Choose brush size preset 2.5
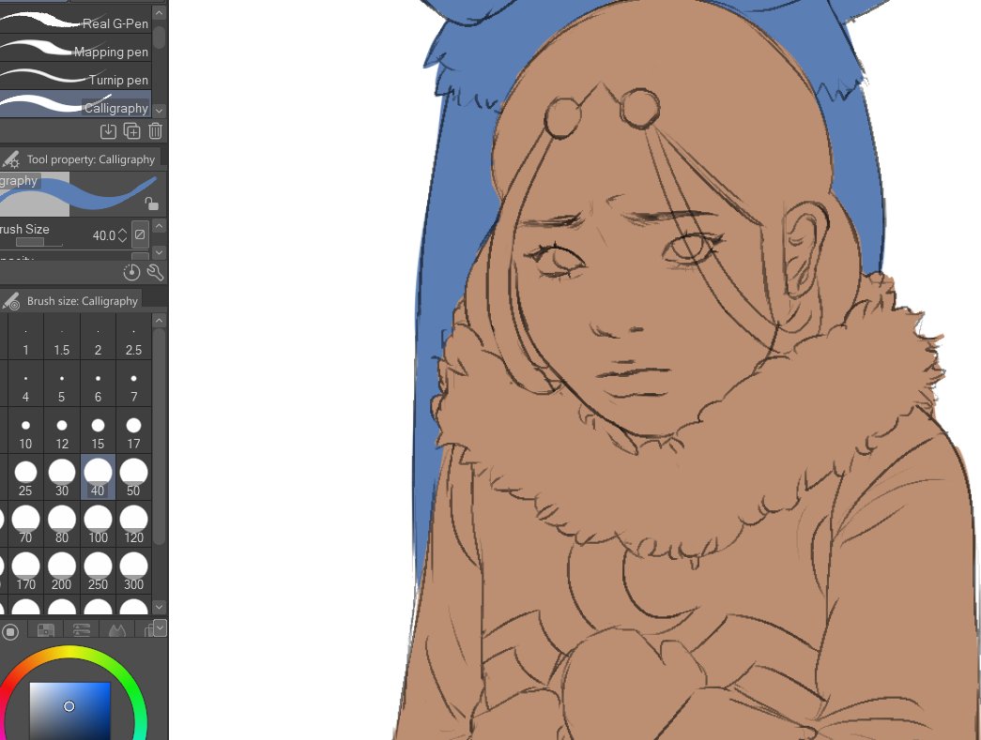981x740 pixels. pyautogui.click(x=133, y=337)
